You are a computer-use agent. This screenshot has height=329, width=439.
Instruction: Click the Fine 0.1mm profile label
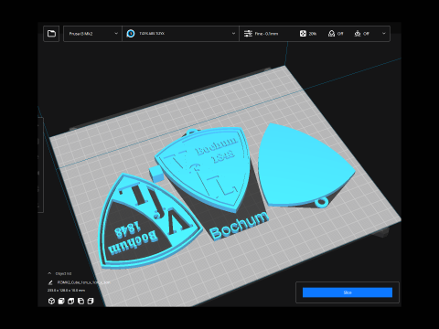[x=266, y=34]
